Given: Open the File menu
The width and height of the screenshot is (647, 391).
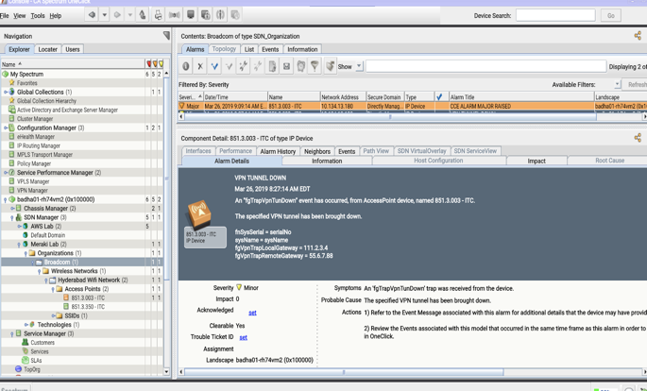Looking at the screenshot, I should coord(4,16).
